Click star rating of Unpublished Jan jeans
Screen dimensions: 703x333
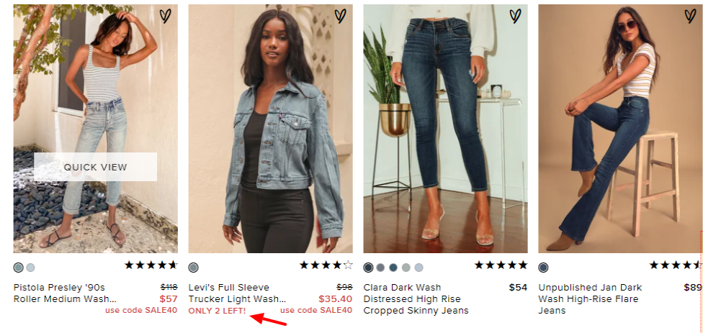(x=676, y=265)
